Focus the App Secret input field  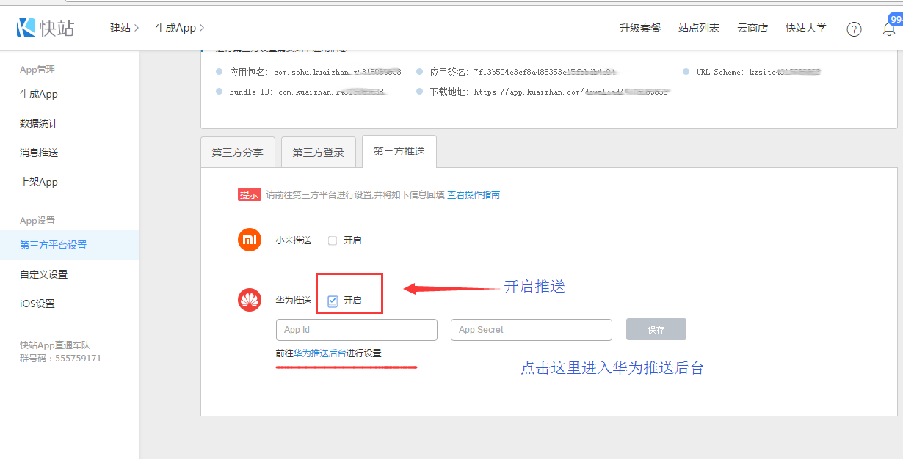(x=531, y=330)
